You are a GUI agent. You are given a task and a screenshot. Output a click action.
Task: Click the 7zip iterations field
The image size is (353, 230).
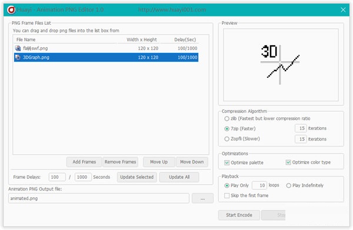pyautogui.click(x=301, y=128)
